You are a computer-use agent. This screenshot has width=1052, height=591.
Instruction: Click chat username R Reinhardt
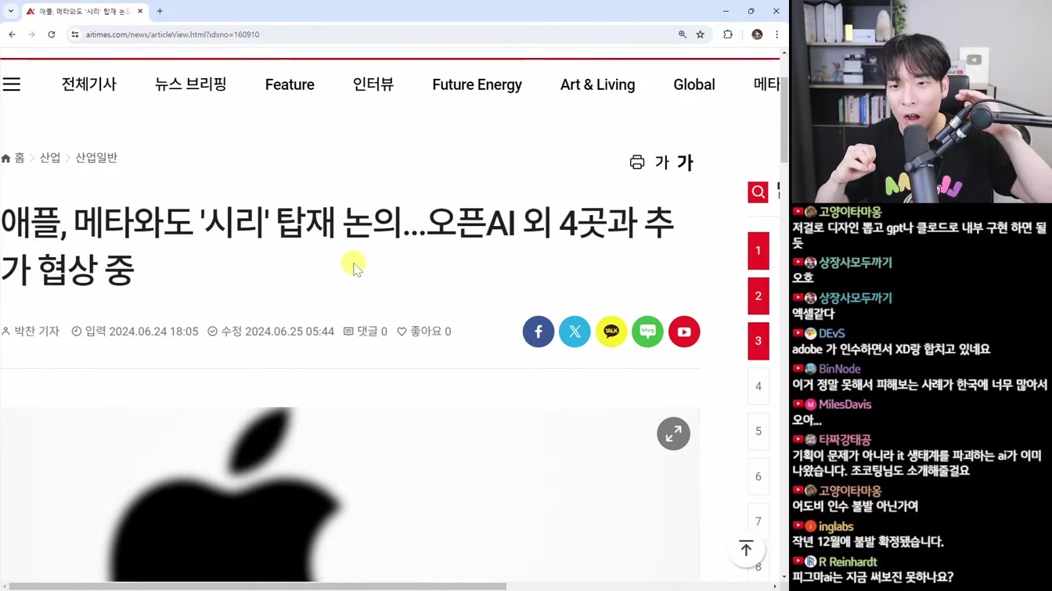(x=848, y=562)
